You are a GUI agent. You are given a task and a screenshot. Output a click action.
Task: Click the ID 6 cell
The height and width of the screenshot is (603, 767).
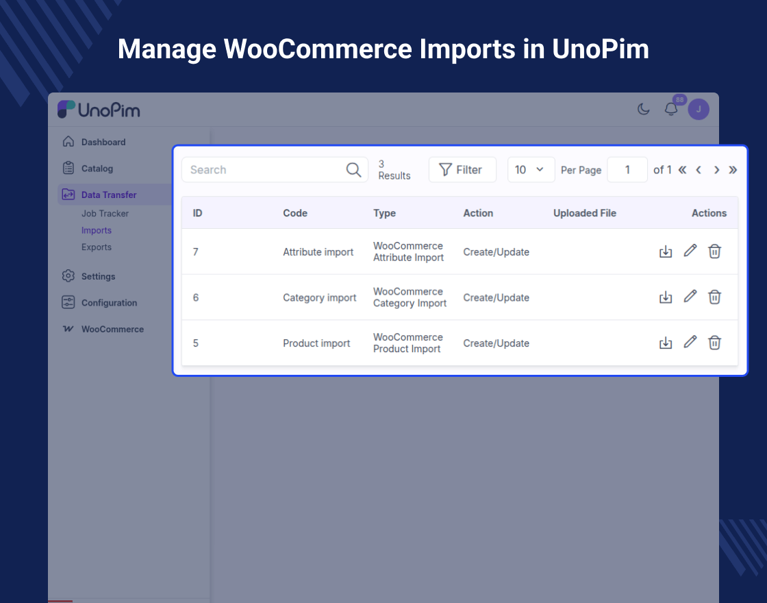point(196,297)
